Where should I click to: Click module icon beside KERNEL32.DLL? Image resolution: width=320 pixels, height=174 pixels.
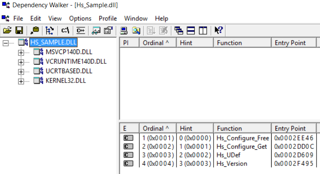[38, 80]
